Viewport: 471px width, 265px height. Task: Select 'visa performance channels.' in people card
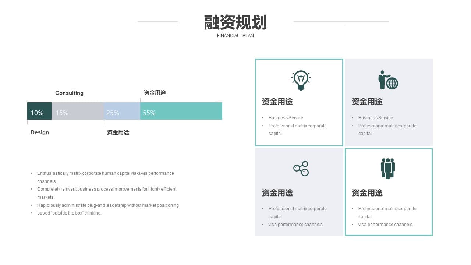pyautogui.click(x=386, y=225)
